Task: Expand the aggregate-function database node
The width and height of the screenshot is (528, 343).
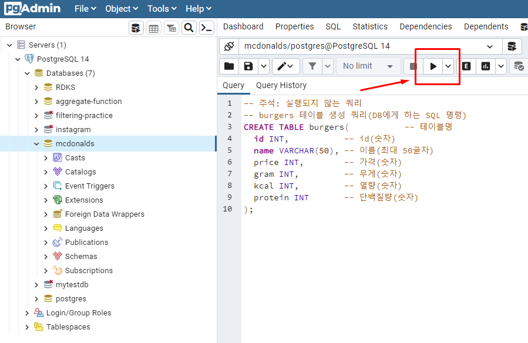Action: point(36,102)
